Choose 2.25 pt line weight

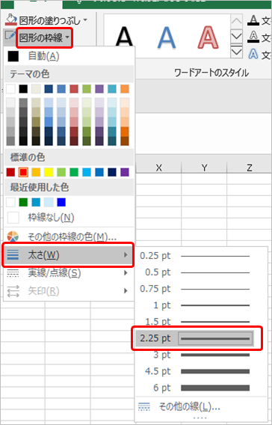click(195, 338)
